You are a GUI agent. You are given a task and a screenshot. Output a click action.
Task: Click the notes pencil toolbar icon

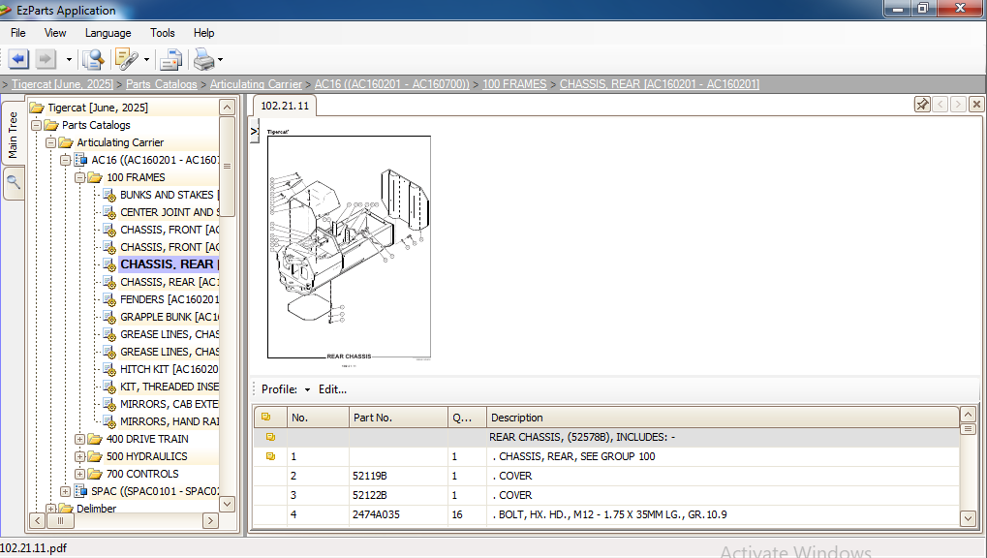126,60
